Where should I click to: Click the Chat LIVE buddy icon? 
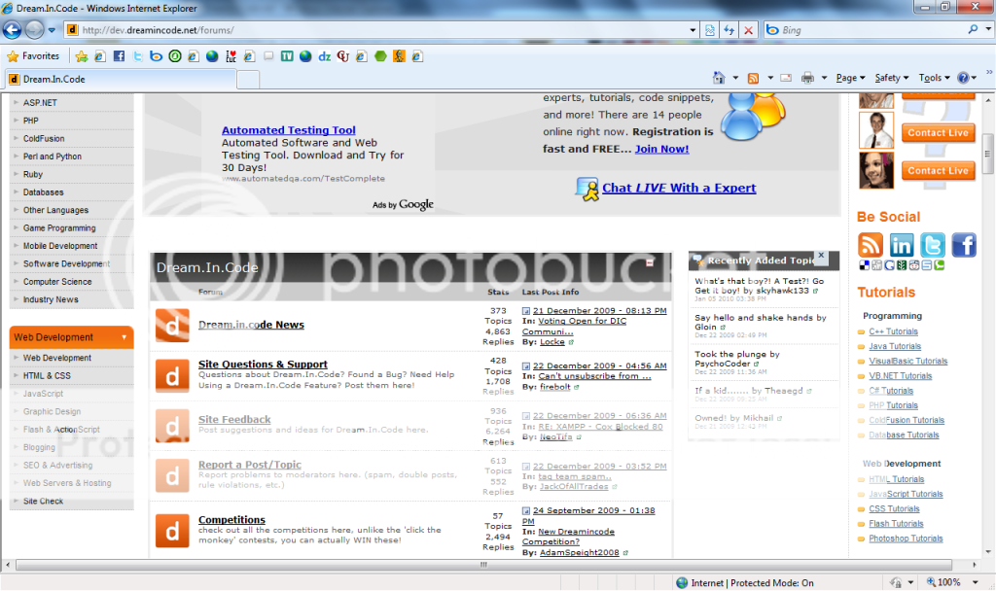[587, 189]
